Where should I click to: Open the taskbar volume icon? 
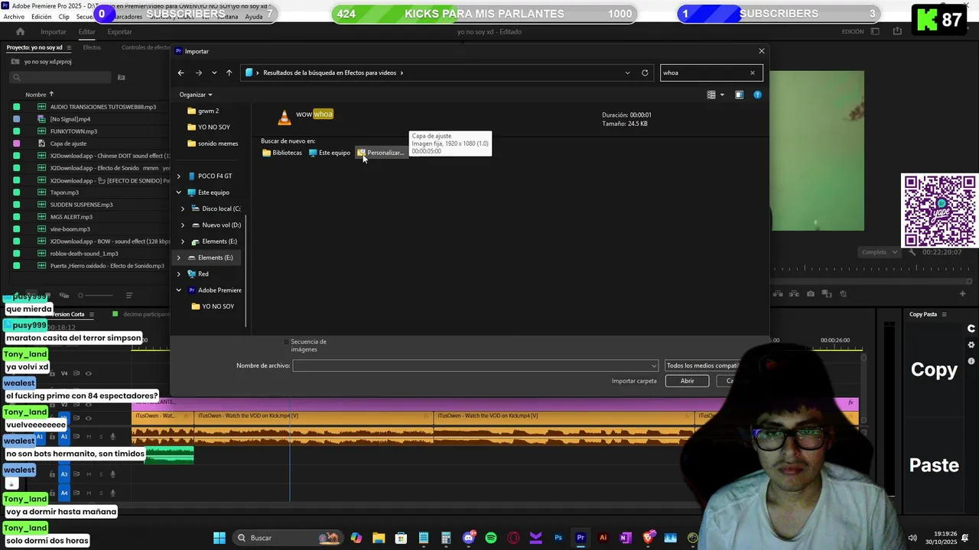point(912,538)
